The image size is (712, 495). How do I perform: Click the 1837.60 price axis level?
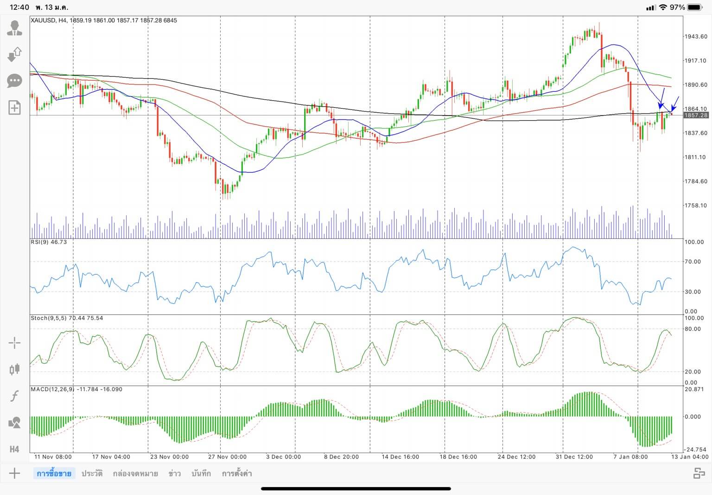(696, 133)
